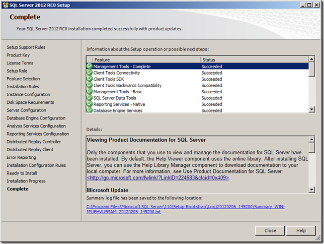Viewport: 324px width, 244px height.
Task: Click Setup Role step in sidebar
Action: (x=17, y=71)
